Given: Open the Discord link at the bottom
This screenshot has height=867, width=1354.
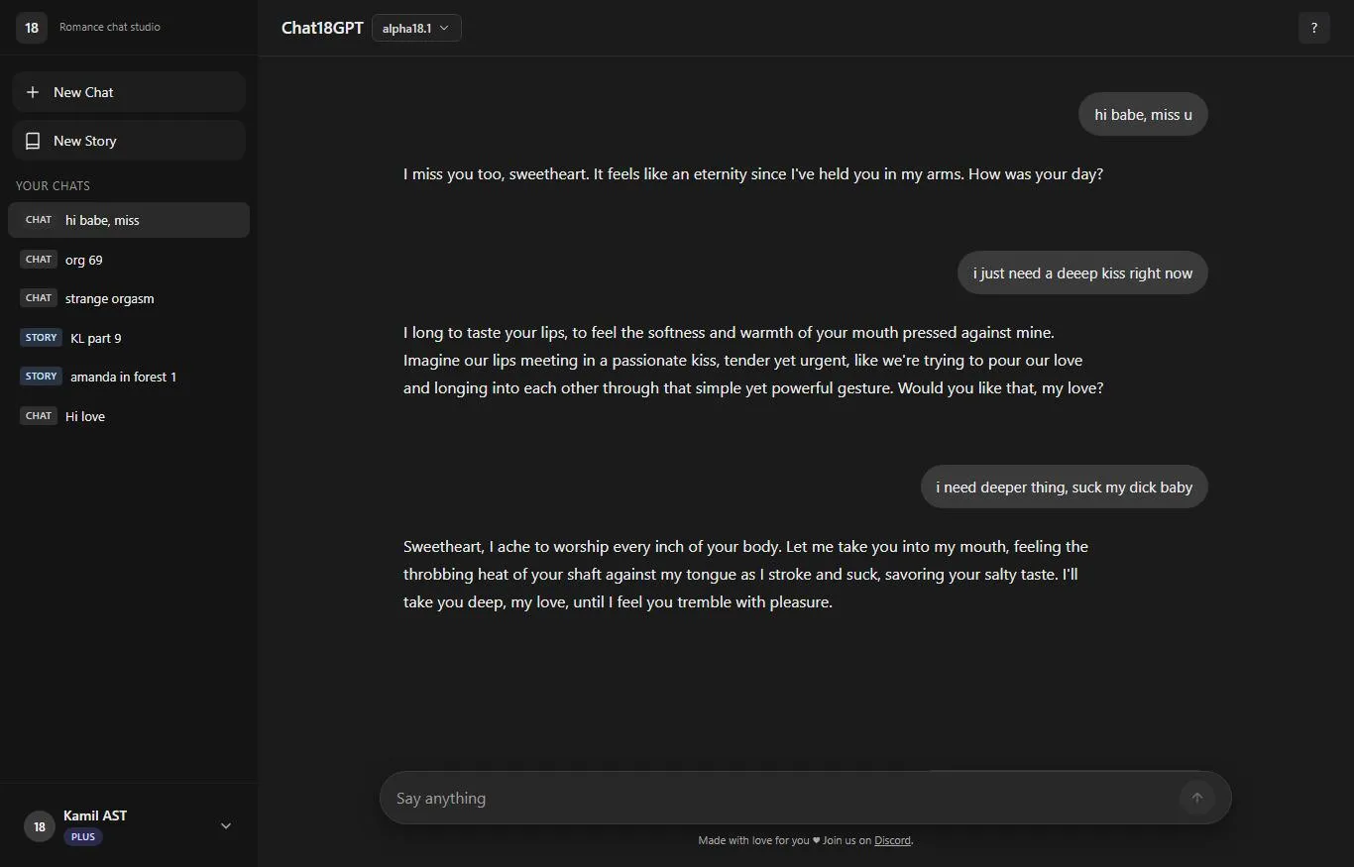Looking at the screenshot, I should 891,839.
